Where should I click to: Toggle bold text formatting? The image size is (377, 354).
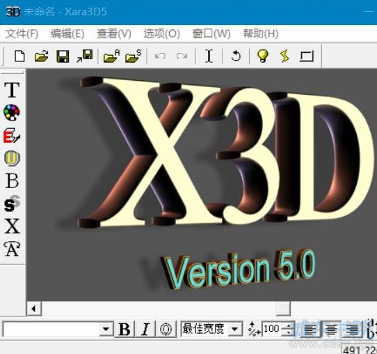click(125, 329)
